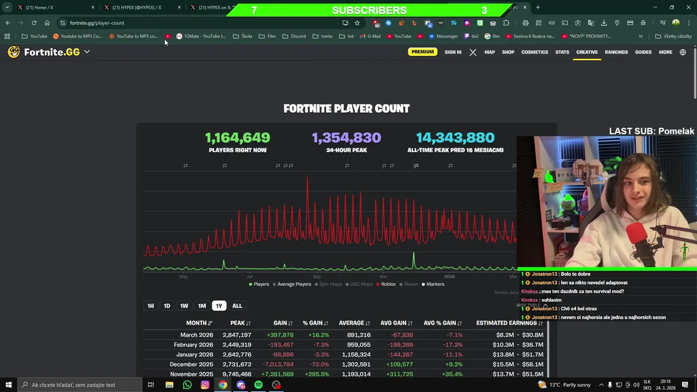Open the site information icon in address bar
Image resolution: width=697 pixels, height=392 pixels.
pos(63,23)
